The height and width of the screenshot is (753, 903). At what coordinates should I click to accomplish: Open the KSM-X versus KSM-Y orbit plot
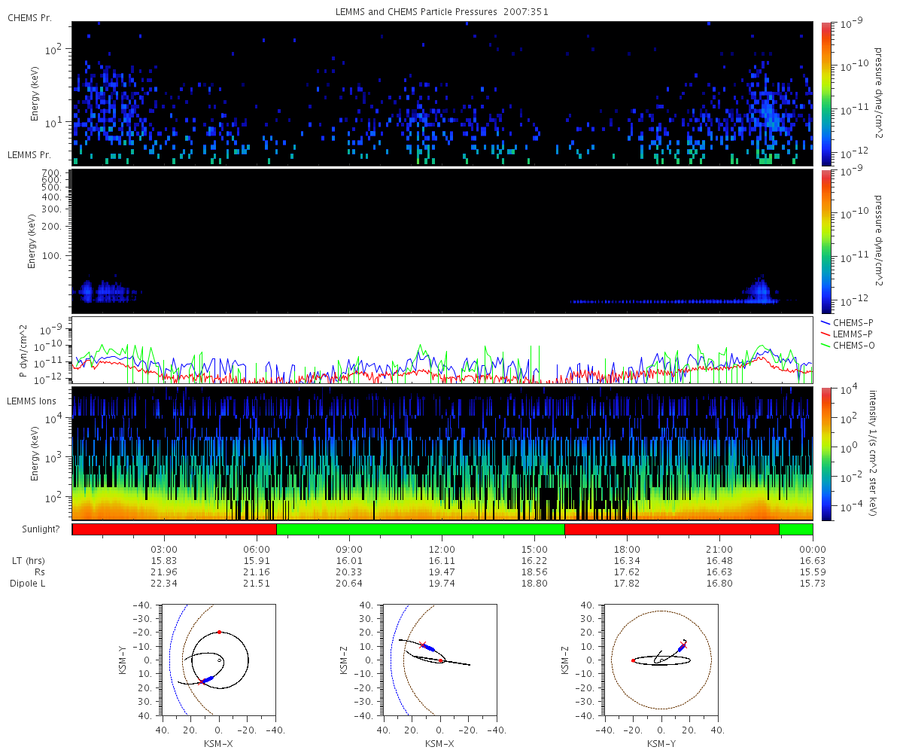pos(218,659)
